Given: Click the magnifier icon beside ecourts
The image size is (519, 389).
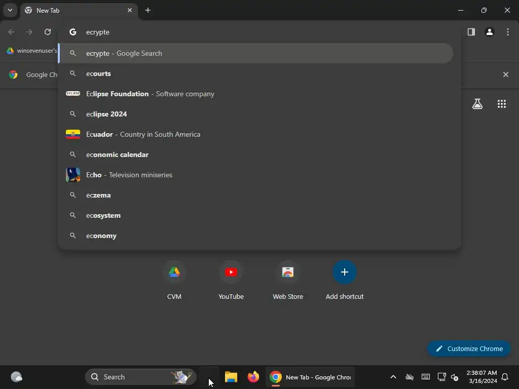Looking at the screenshot, I should [x=73, y=73].
